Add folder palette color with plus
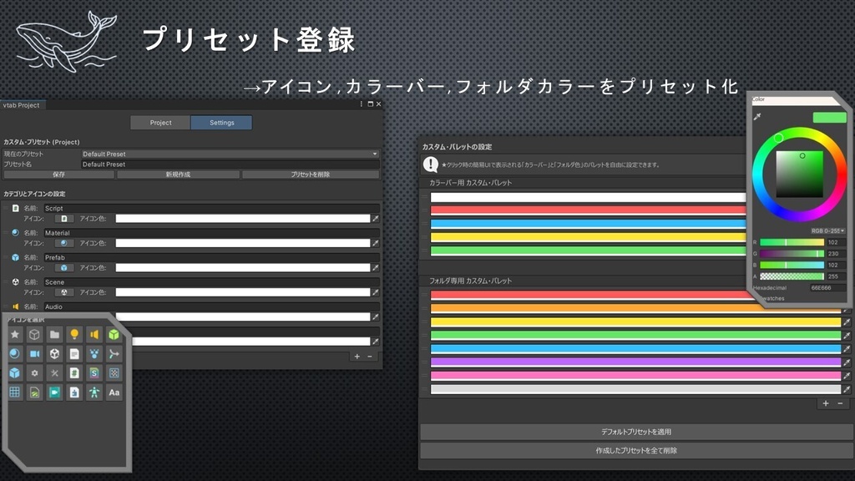This screenshot has height=481, width=855. (x=826, y=403)
